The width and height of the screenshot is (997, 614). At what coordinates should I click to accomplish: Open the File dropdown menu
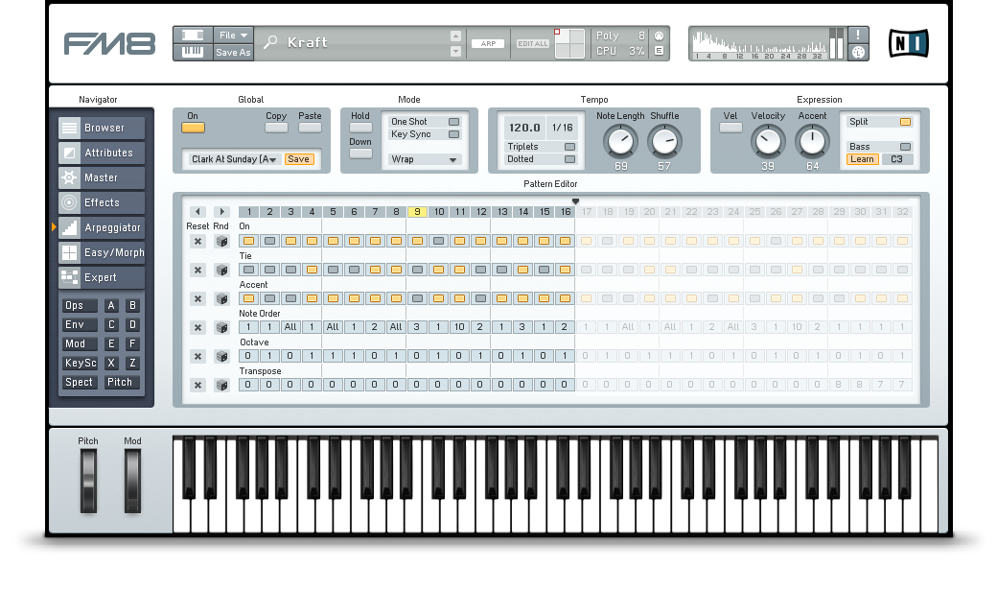(234, 35)
